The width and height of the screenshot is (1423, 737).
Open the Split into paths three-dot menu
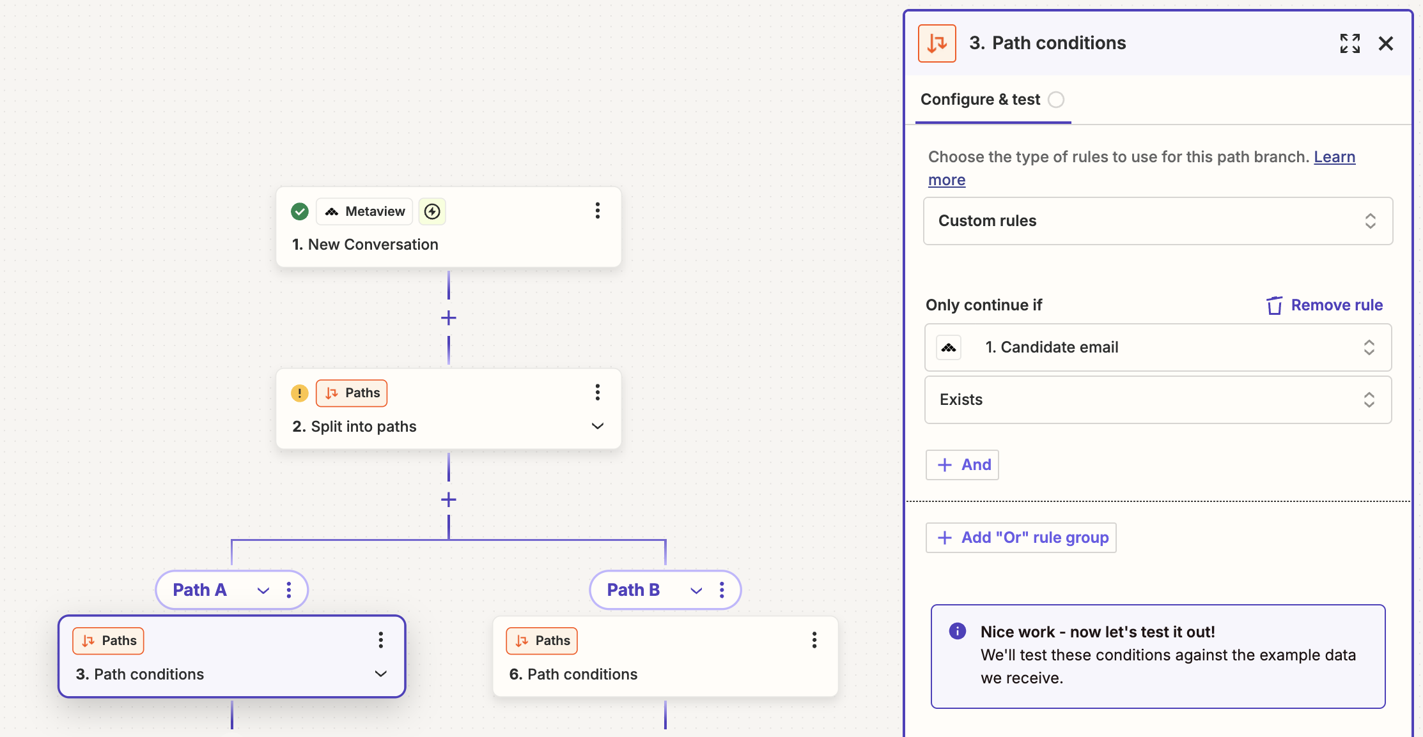pos(597,392)
